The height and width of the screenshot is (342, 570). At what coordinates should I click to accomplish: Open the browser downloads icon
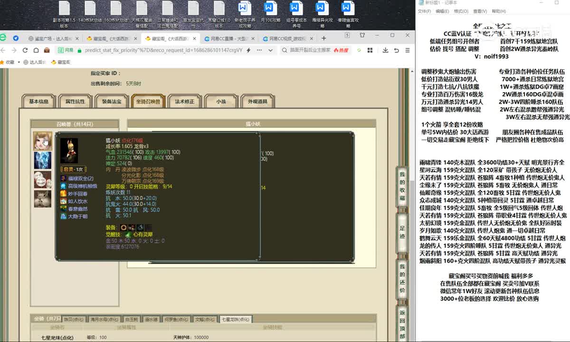[x=385, y=50]
